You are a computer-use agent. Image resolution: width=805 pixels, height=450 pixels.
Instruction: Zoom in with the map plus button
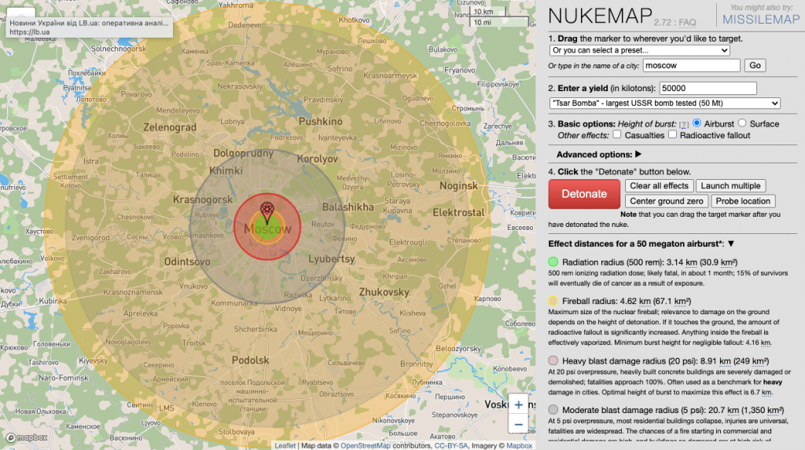click(519, 405)
